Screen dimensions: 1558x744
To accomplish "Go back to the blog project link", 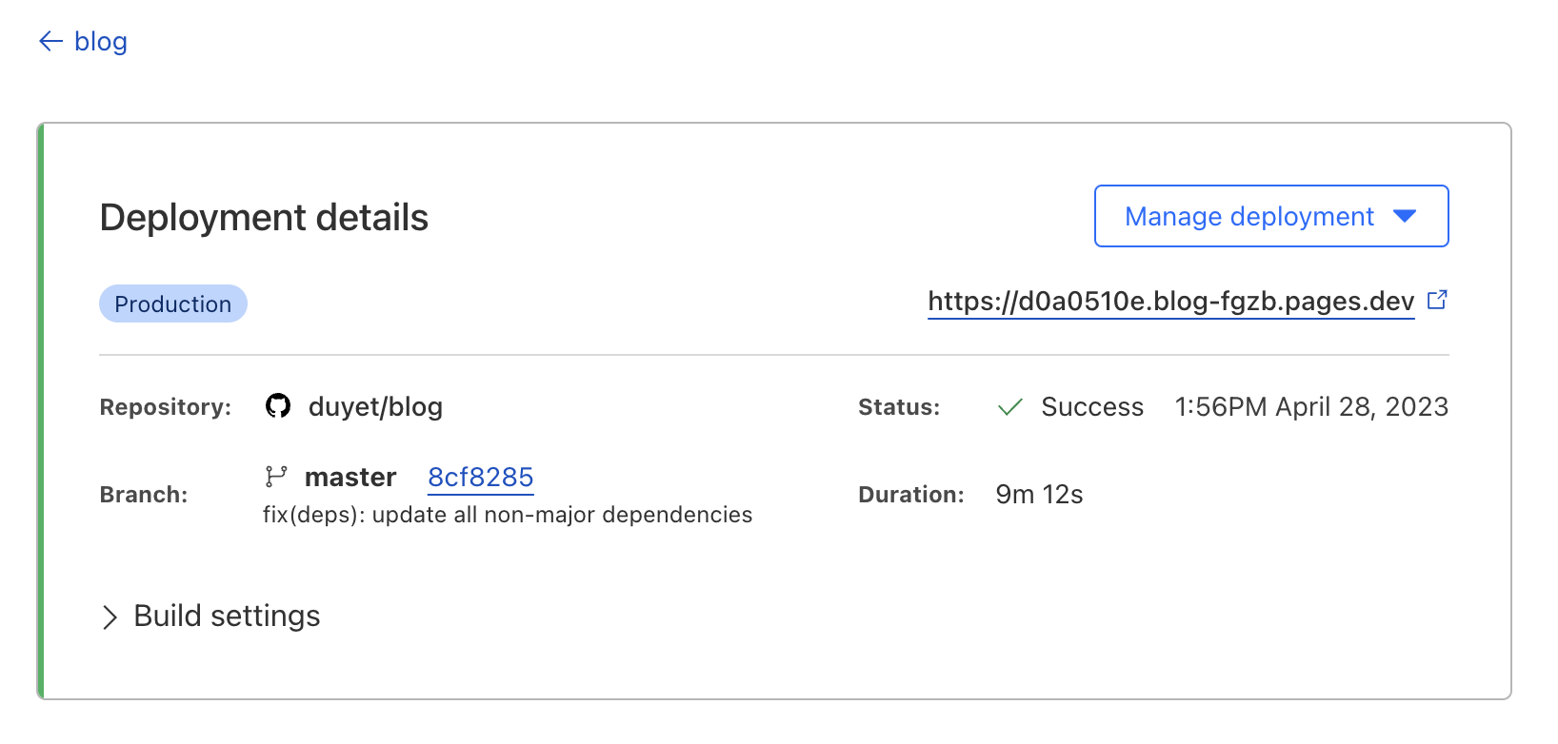I will (x=101, y=42).
